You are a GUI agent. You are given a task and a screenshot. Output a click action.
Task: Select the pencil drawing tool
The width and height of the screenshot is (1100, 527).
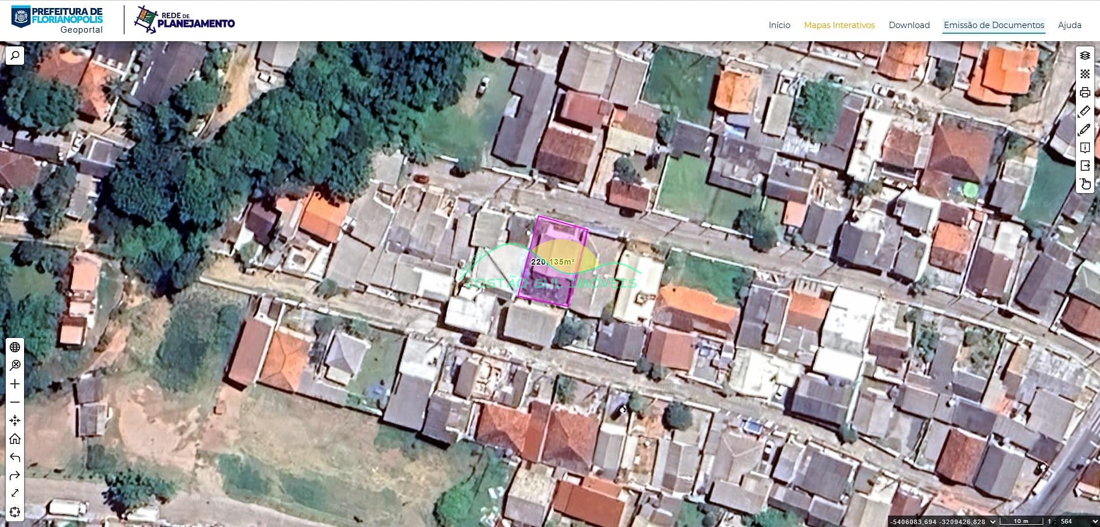coord(1085,129)
